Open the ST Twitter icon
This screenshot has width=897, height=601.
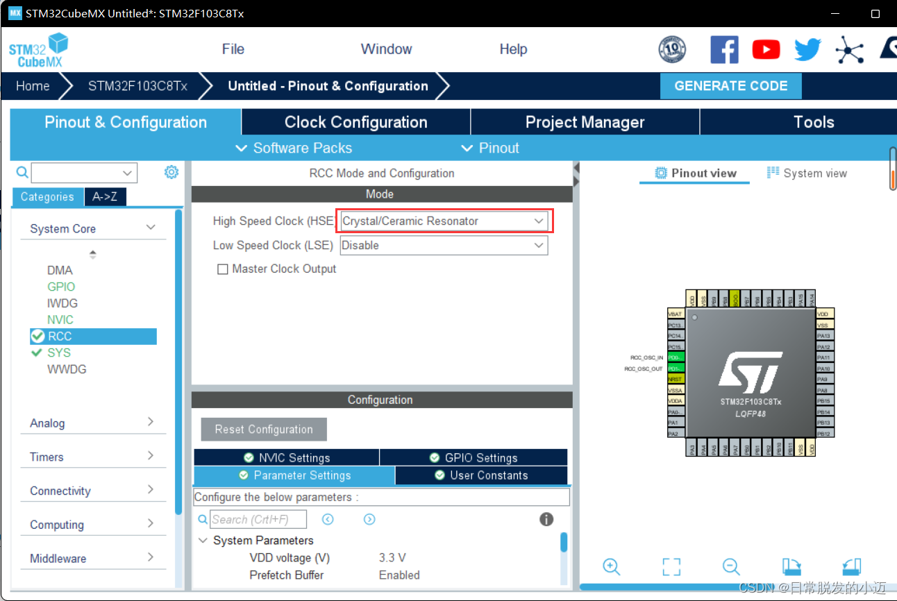tap(807, 49)
